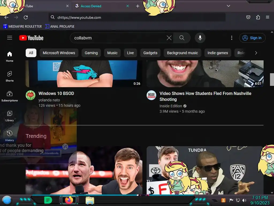Click the YouTube logo
This screenshot has height=206, width=274.
pos(31,38)
